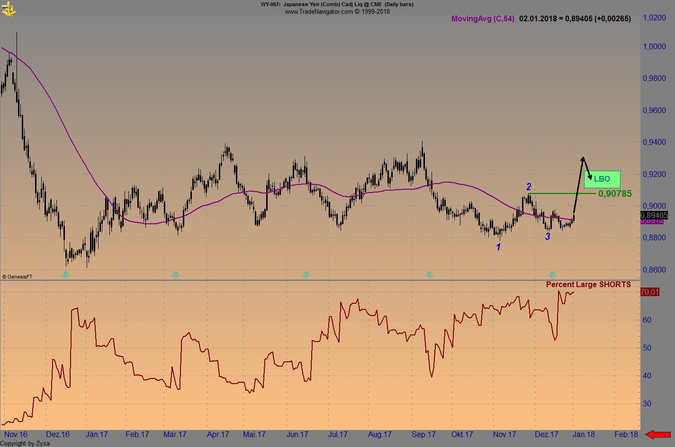Click the www.TradeNavigator.com text
Viewport: 675px width, 447px height.
(x=337, y=11)
